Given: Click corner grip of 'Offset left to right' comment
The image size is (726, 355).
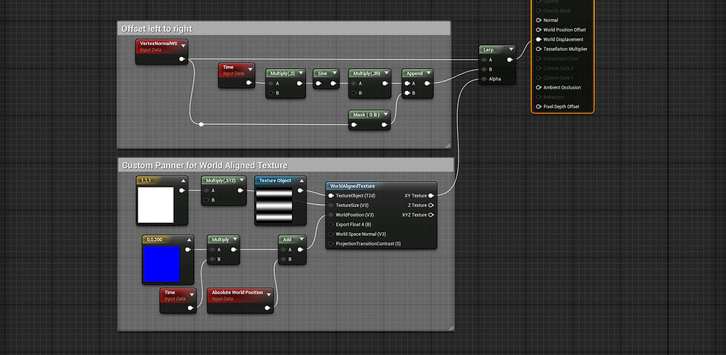Looking at the screenshot, I should [447, 146].
